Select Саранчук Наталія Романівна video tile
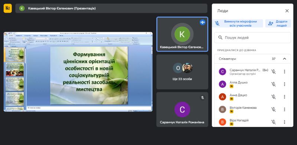 coord(182,110)
